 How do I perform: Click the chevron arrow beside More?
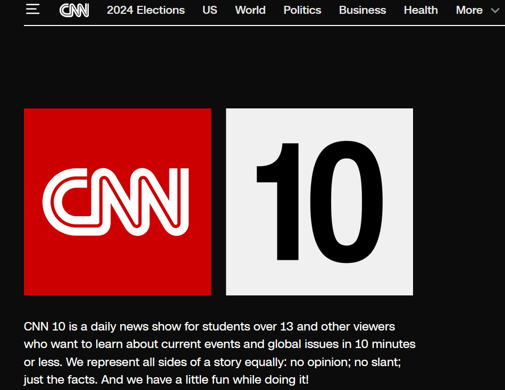(x=495, y=11)
